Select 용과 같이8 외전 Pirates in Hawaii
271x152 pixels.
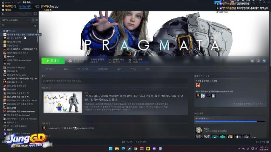[x=21, y=111]
